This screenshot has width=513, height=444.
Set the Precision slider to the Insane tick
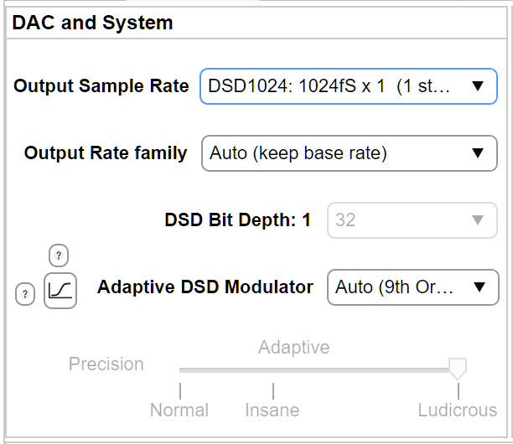tap(273, 369)
